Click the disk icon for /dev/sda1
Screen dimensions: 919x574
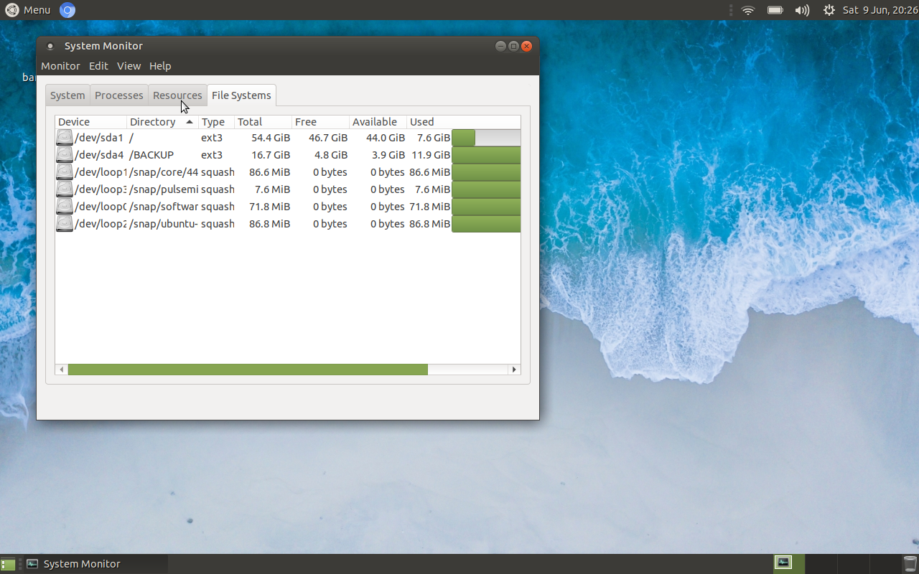pos(65,138)
